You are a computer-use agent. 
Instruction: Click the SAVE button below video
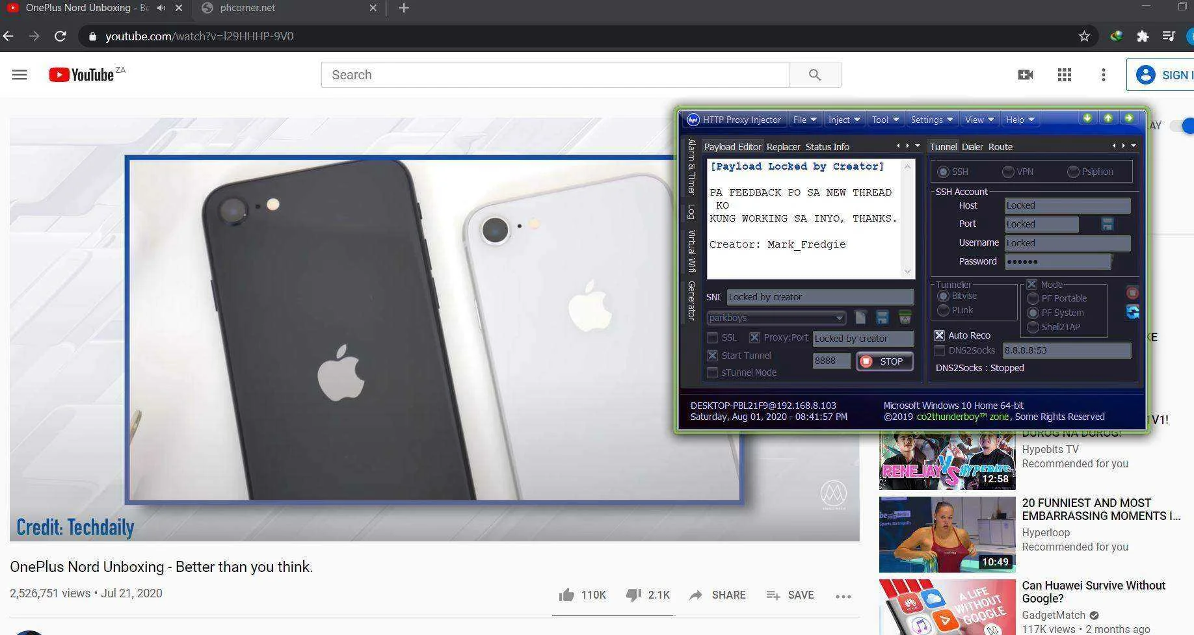tap(789, 595)
